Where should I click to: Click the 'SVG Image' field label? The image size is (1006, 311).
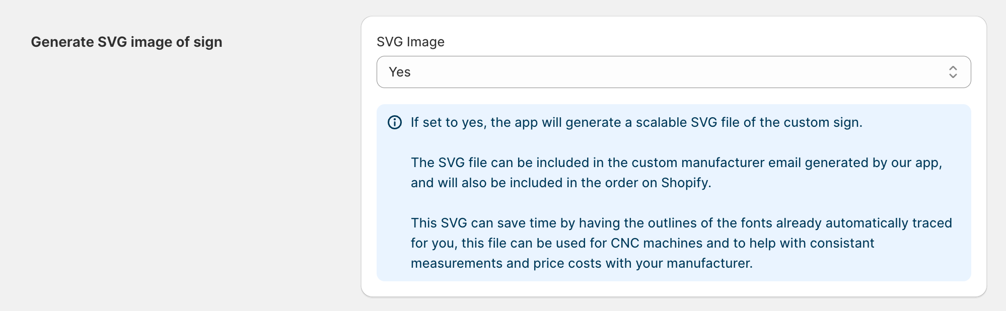pyautogui.click(x=410, y=42)
